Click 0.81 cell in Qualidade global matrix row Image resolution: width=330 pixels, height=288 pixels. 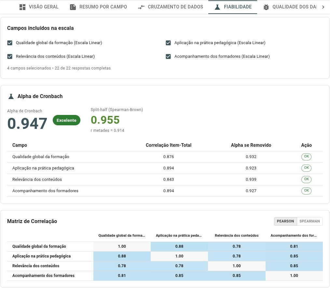(x=294, y=246)
